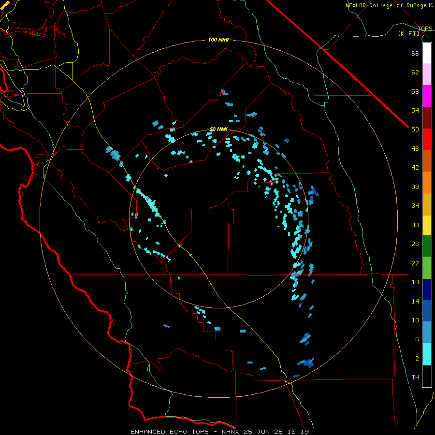Click the '10' legend value
The image size is (435, 435).
pos(415,320)
